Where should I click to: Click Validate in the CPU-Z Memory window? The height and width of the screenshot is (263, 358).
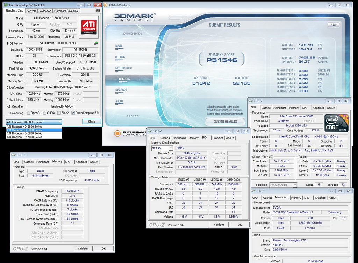[x=83, y=248]
